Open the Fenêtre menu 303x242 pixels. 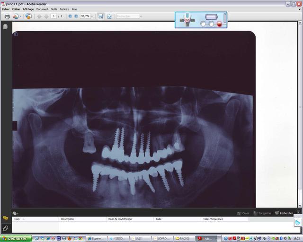[x=64, y=9]
